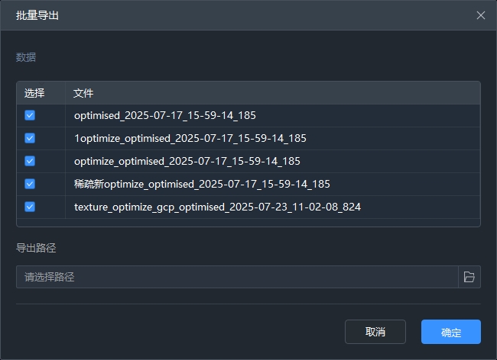
Task: Click the 确定 confirm button
Action: 450,332
